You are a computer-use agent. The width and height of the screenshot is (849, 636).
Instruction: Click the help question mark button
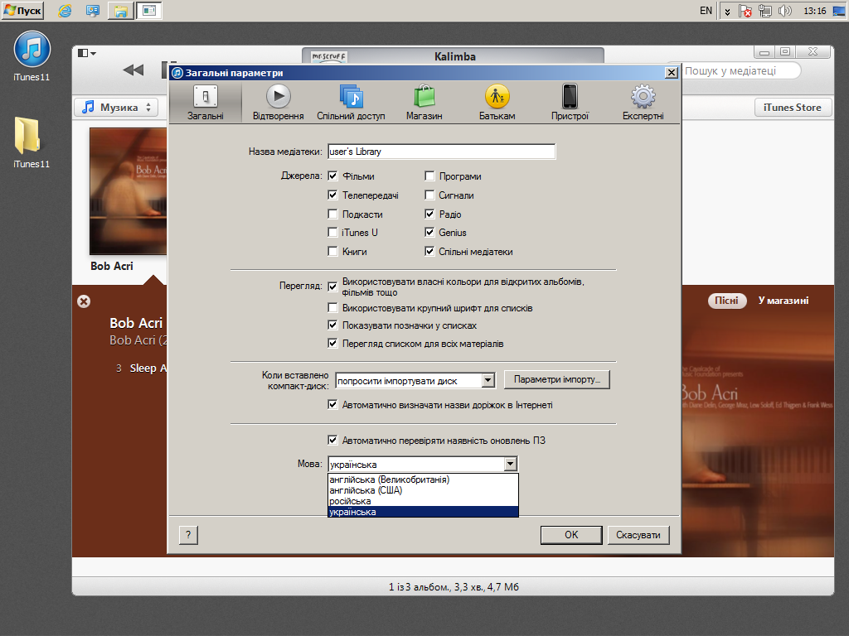coord(188,535)
